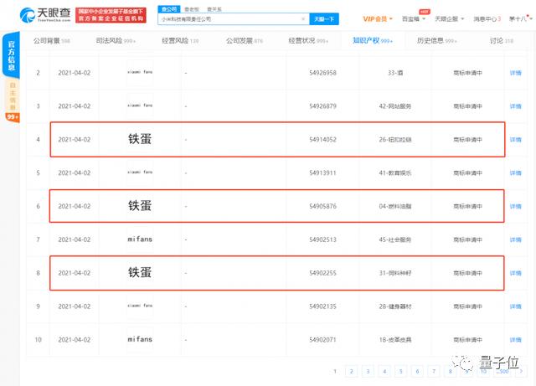The image size is (536, 386).
Task: Switch to the 讨论 tab
Action: (502, 41)
